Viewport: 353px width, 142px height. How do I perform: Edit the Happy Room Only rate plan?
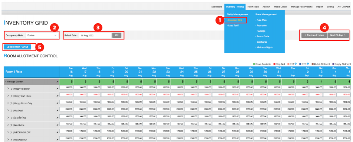pyautogui.click(x=57, y=103)
